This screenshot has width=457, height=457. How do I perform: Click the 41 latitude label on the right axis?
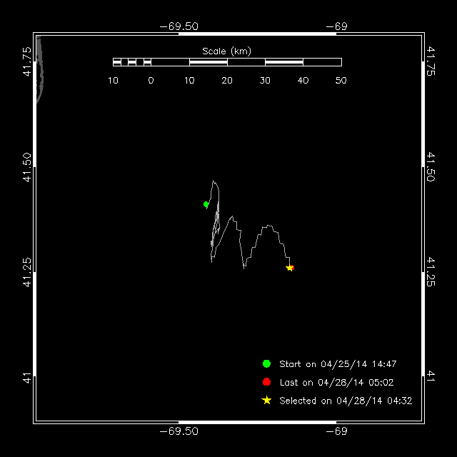point(431,375)
